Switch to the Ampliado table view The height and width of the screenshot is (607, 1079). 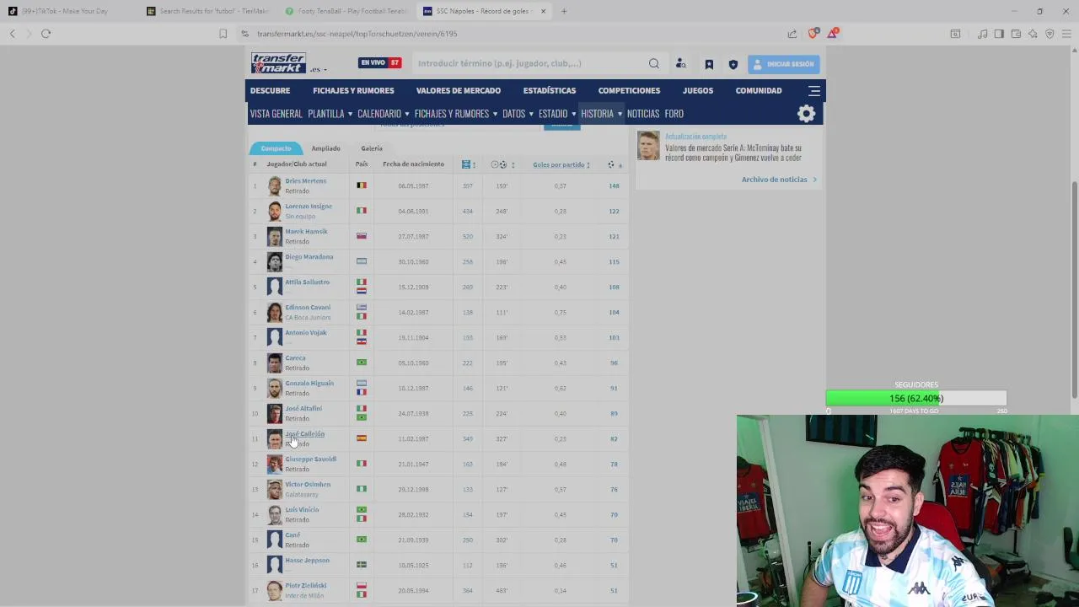(326, 148)
